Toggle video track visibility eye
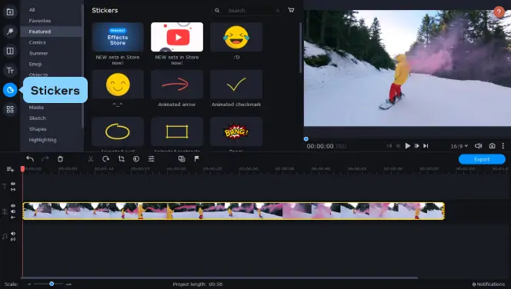 tap(13, 206)
